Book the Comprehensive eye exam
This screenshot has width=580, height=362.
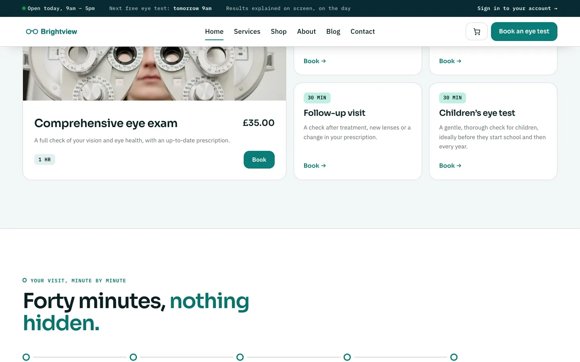259,160
